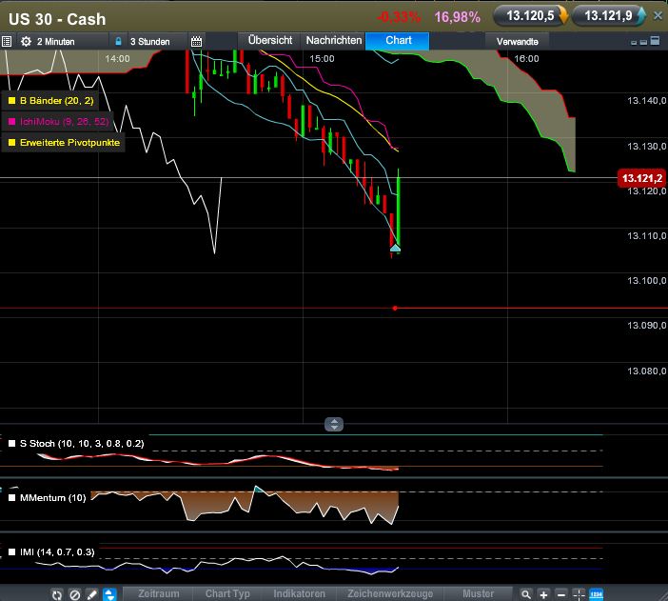The width and height of the screenshot is (668, 601).
Task: Toggle the IchiMoku (9, 26, 52) indicator checkbox
Action: click(12, 122)
